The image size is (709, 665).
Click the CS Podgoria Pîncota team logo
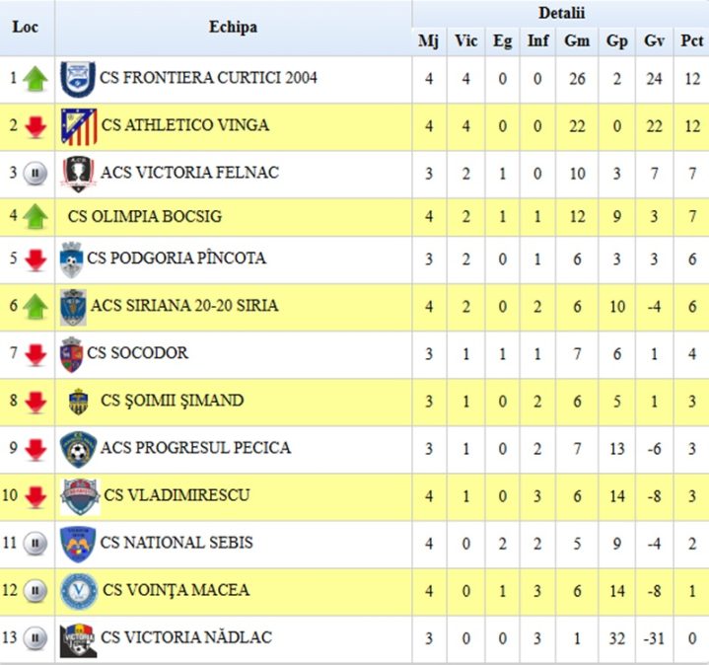point(71,260)
